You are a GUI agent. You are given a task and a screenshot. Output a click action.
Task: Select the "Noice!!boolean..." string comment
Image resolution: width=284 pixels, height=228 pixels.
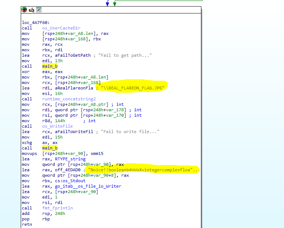[x=144, y=170]
